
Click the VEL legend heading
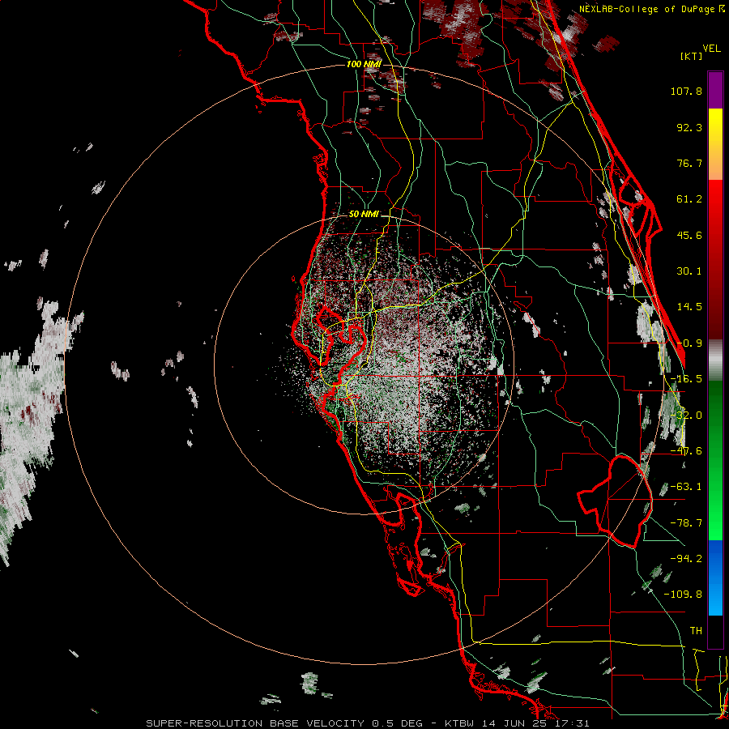[x=712, y=49]
